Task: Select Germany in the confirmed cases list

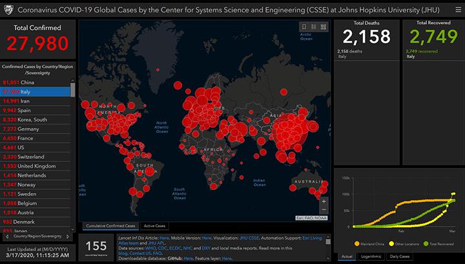Action: [34, 129]
